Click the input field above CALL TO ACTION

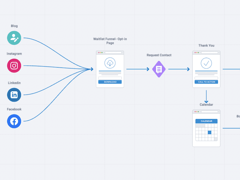pyautogui.click(x=206, y=78)
